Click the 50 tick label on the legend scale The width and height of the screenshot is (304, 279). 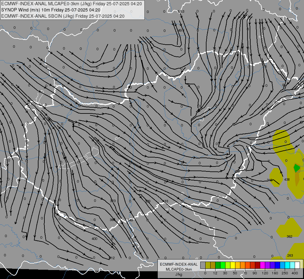[x=235, y=273]
